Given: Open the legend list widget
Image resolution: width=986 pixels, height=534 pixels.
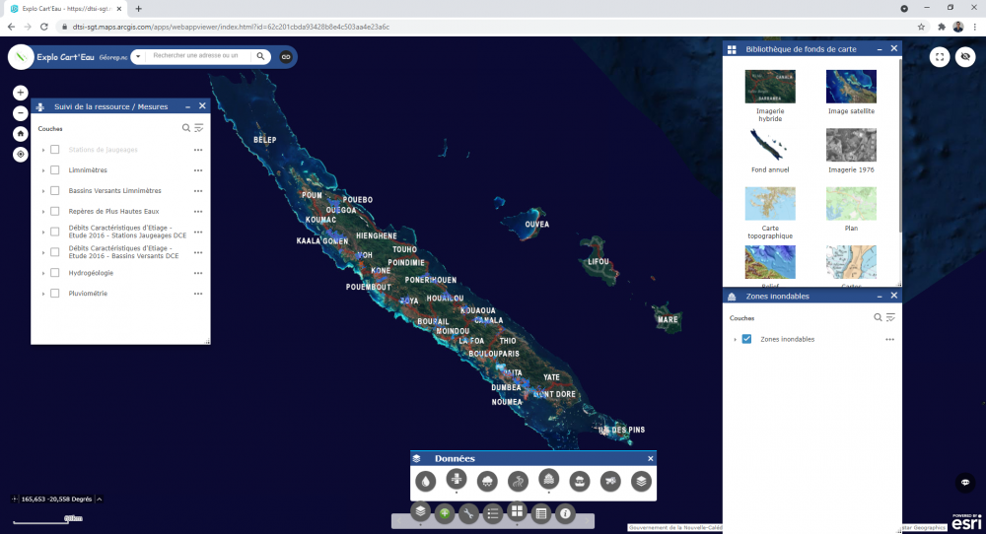Looking at the screenshot, I should [493, 514].
